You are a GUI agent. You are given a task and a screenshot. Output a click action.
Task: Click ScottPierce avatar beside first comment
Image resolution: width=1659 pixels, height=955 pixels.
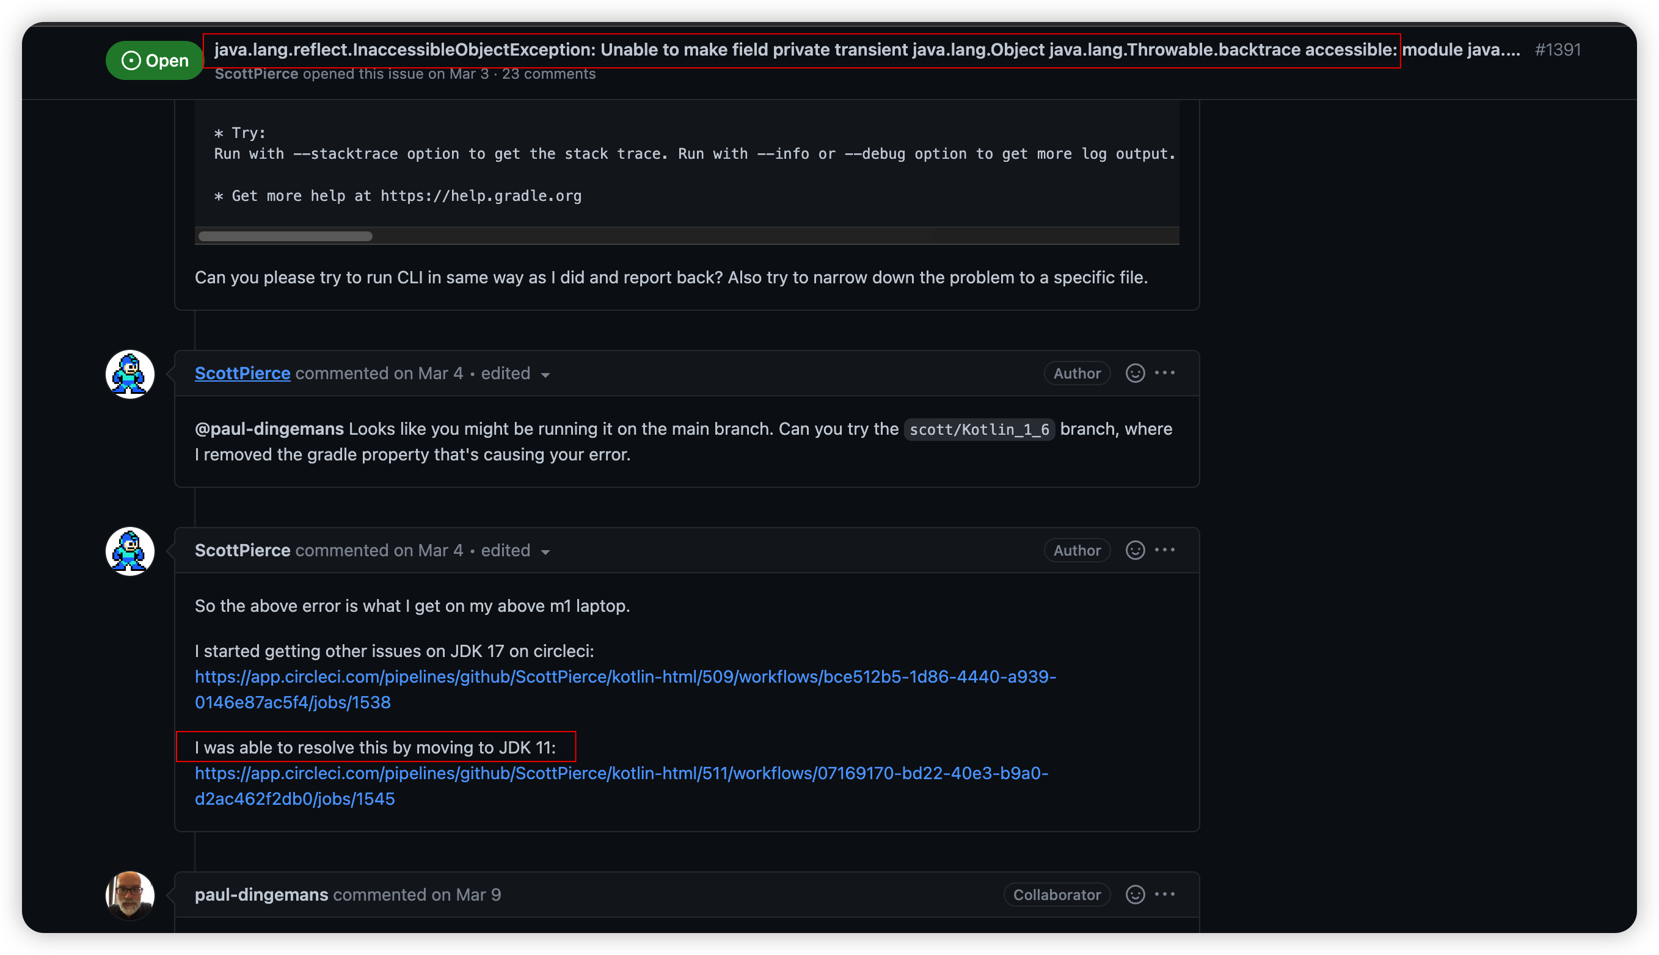tap(130, 374)
